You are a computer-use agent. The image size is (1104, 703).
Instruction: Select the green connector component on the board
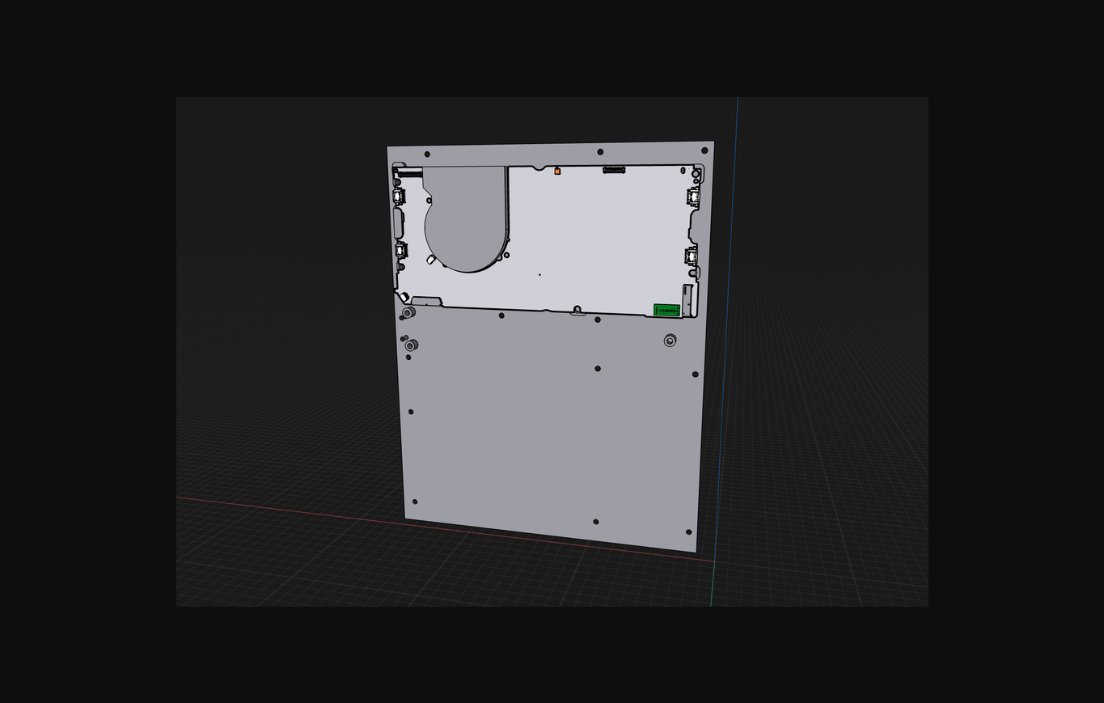pos(666,310)
